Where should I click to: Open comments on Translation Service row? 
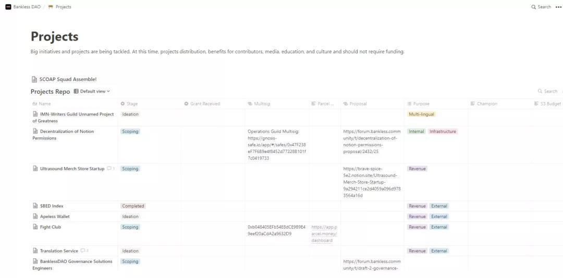click(x=84, y=251)
